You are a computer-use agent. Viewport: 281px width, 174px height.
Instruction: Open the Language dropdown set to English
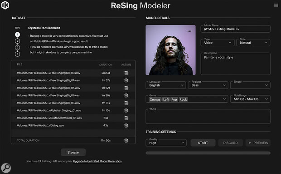(166, 85)
